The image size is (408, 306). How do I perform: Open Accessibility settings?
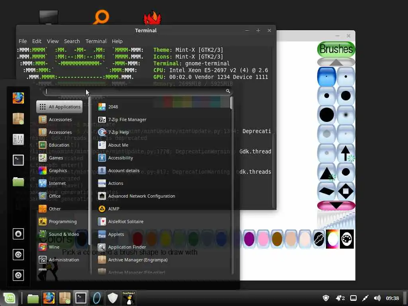[x=115, y=158]
